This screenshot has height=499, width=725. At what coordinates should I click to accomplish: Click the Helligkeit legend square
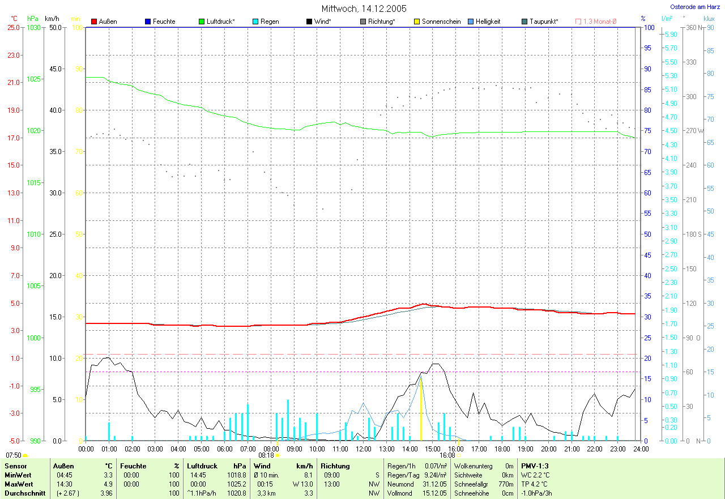click(x=471, y=22)
